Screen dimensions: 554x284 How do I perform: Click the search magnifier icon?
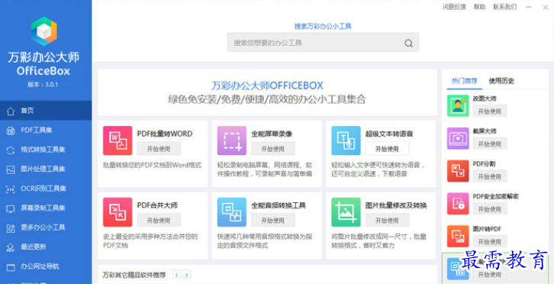(x=408, y=44)
